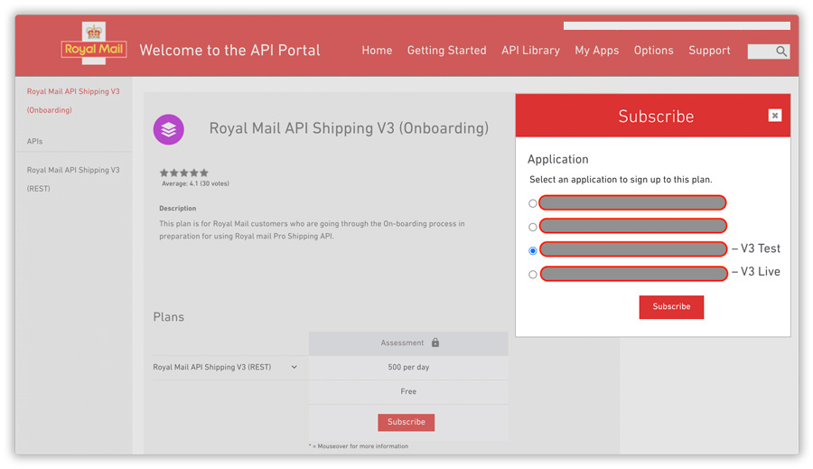Click the search magnifier icon

781,51
